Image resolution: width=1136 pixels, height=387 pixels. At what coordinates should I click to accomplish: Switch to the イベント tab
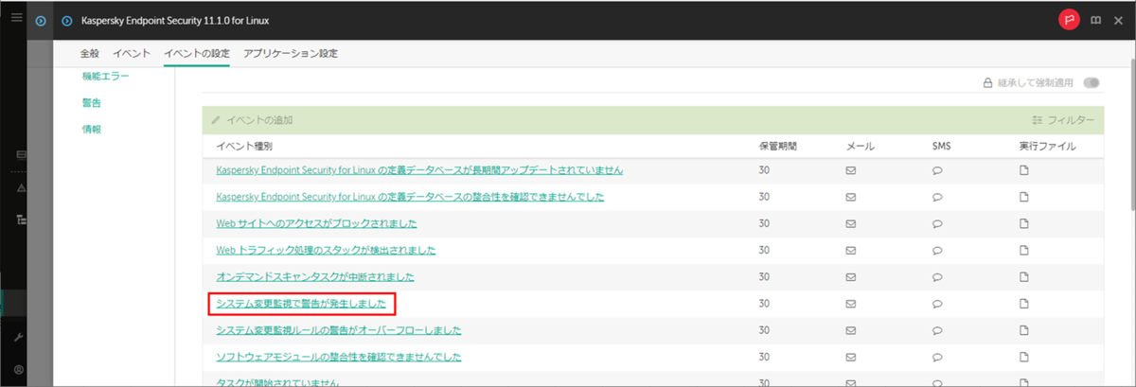tap(132, 53)
